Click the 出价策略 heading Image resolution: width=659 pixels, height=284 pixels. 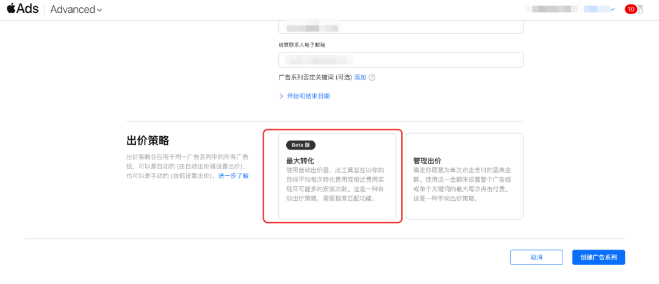(148, 140)
